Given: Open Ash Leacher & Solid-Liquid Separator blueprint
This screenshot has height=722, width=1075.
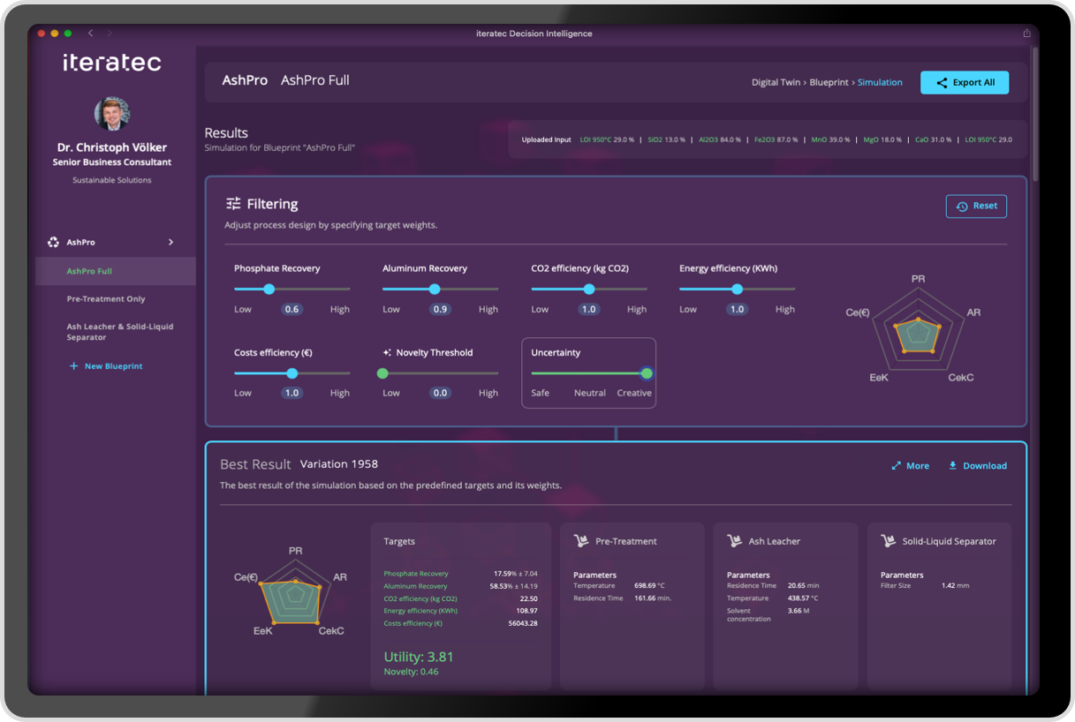Looking at the screenshot, I should pos(119,332).
